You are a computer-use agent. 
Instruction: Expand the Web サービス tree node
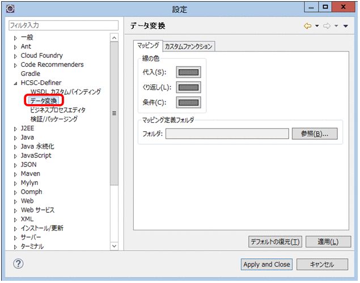point(15,211)
